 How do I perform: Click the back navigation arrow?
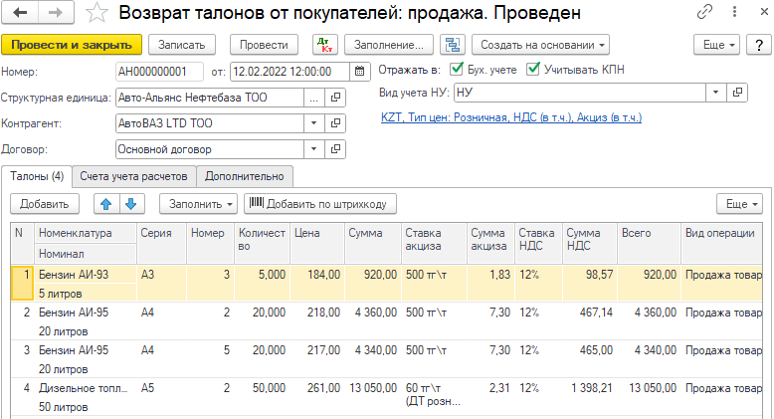click(21, 13)
